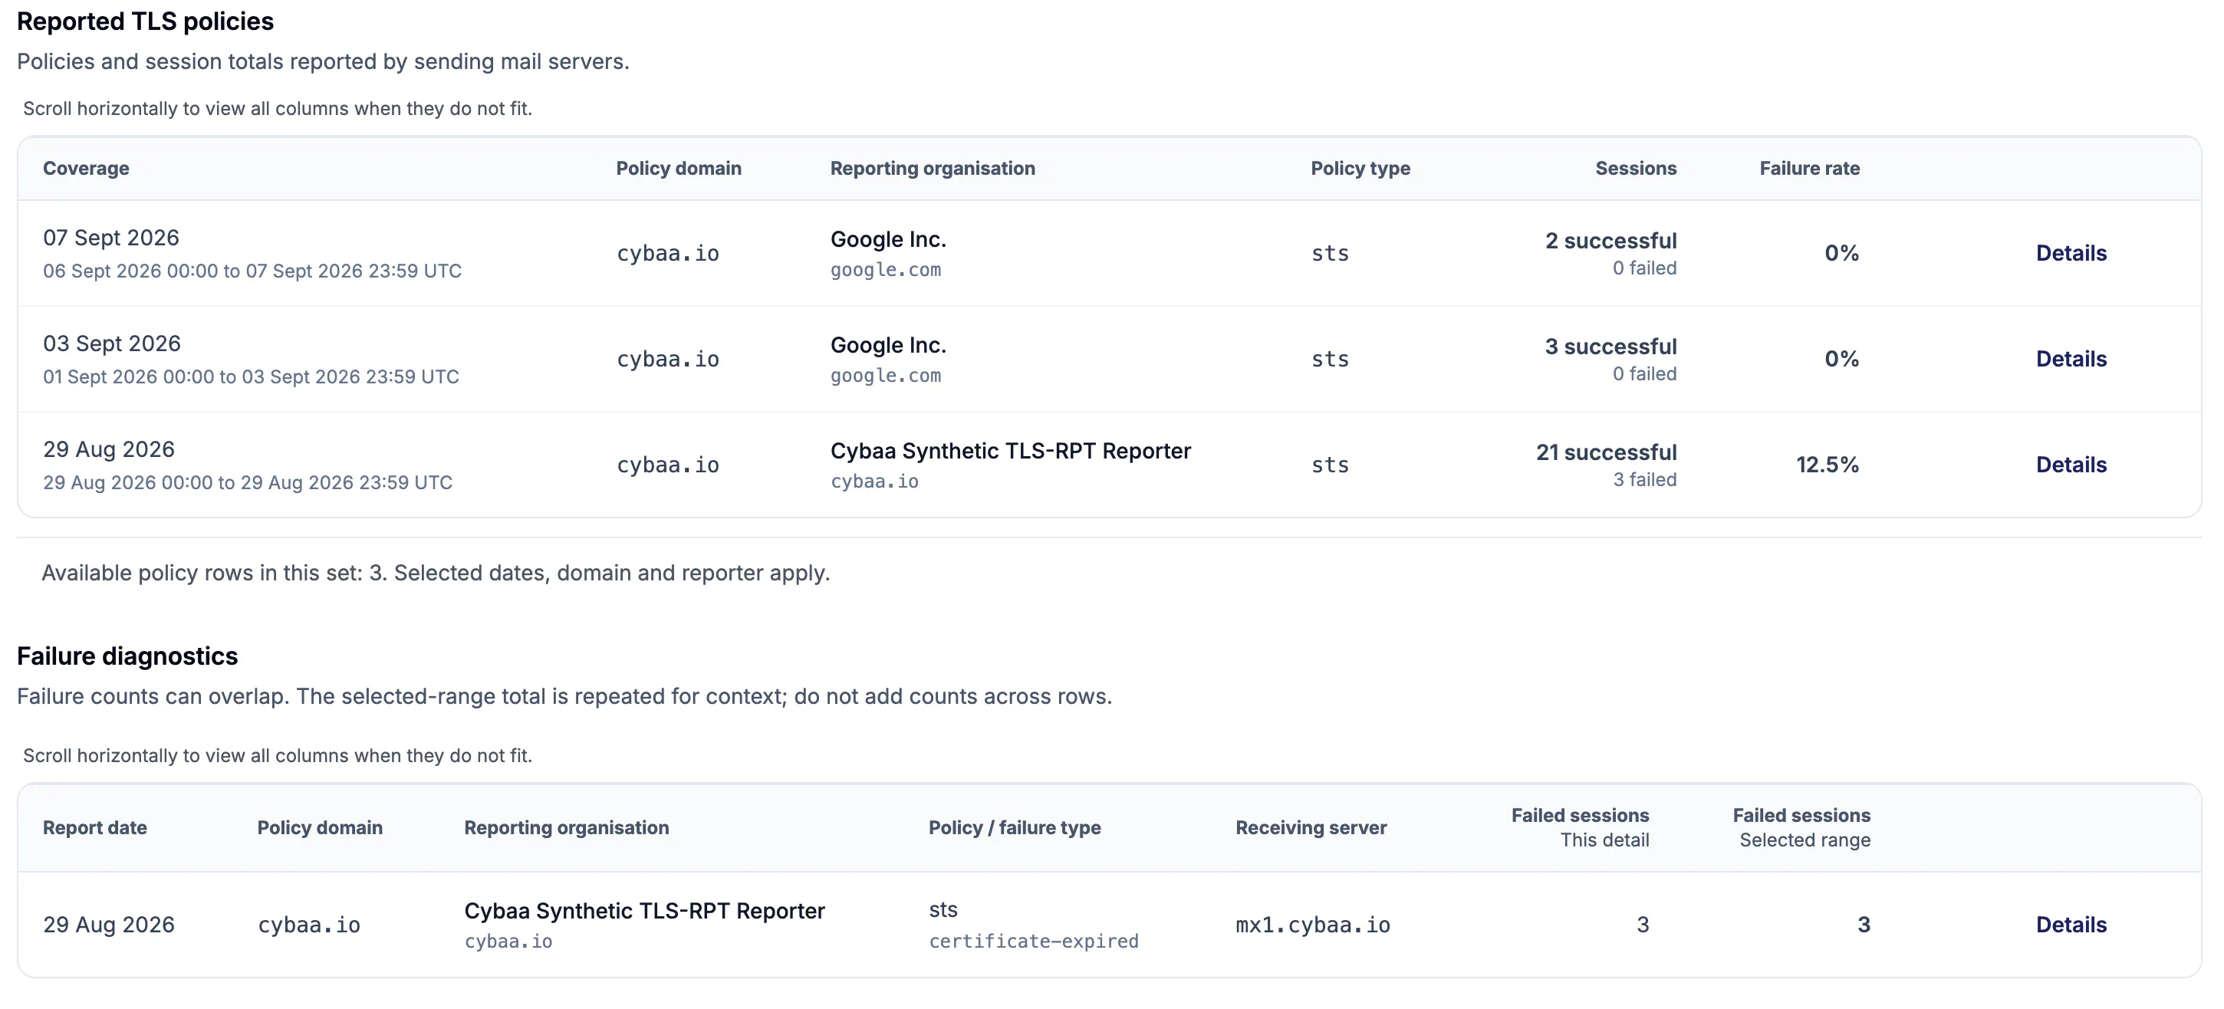Image resolution: width=2224 pixels, height=1009 pixels.
Task: Open Details for the 07 Sept 2026 policy row
Action: click(x=2071, y=253)
